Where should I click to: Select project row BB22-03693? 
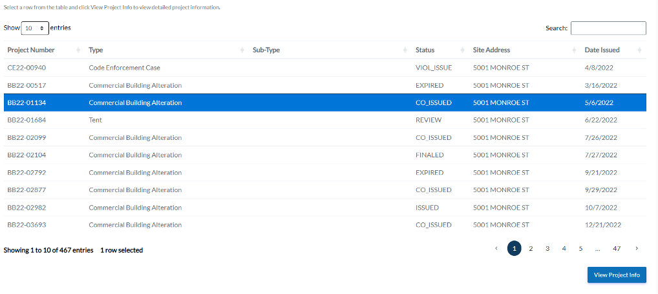tap(27, 224)
